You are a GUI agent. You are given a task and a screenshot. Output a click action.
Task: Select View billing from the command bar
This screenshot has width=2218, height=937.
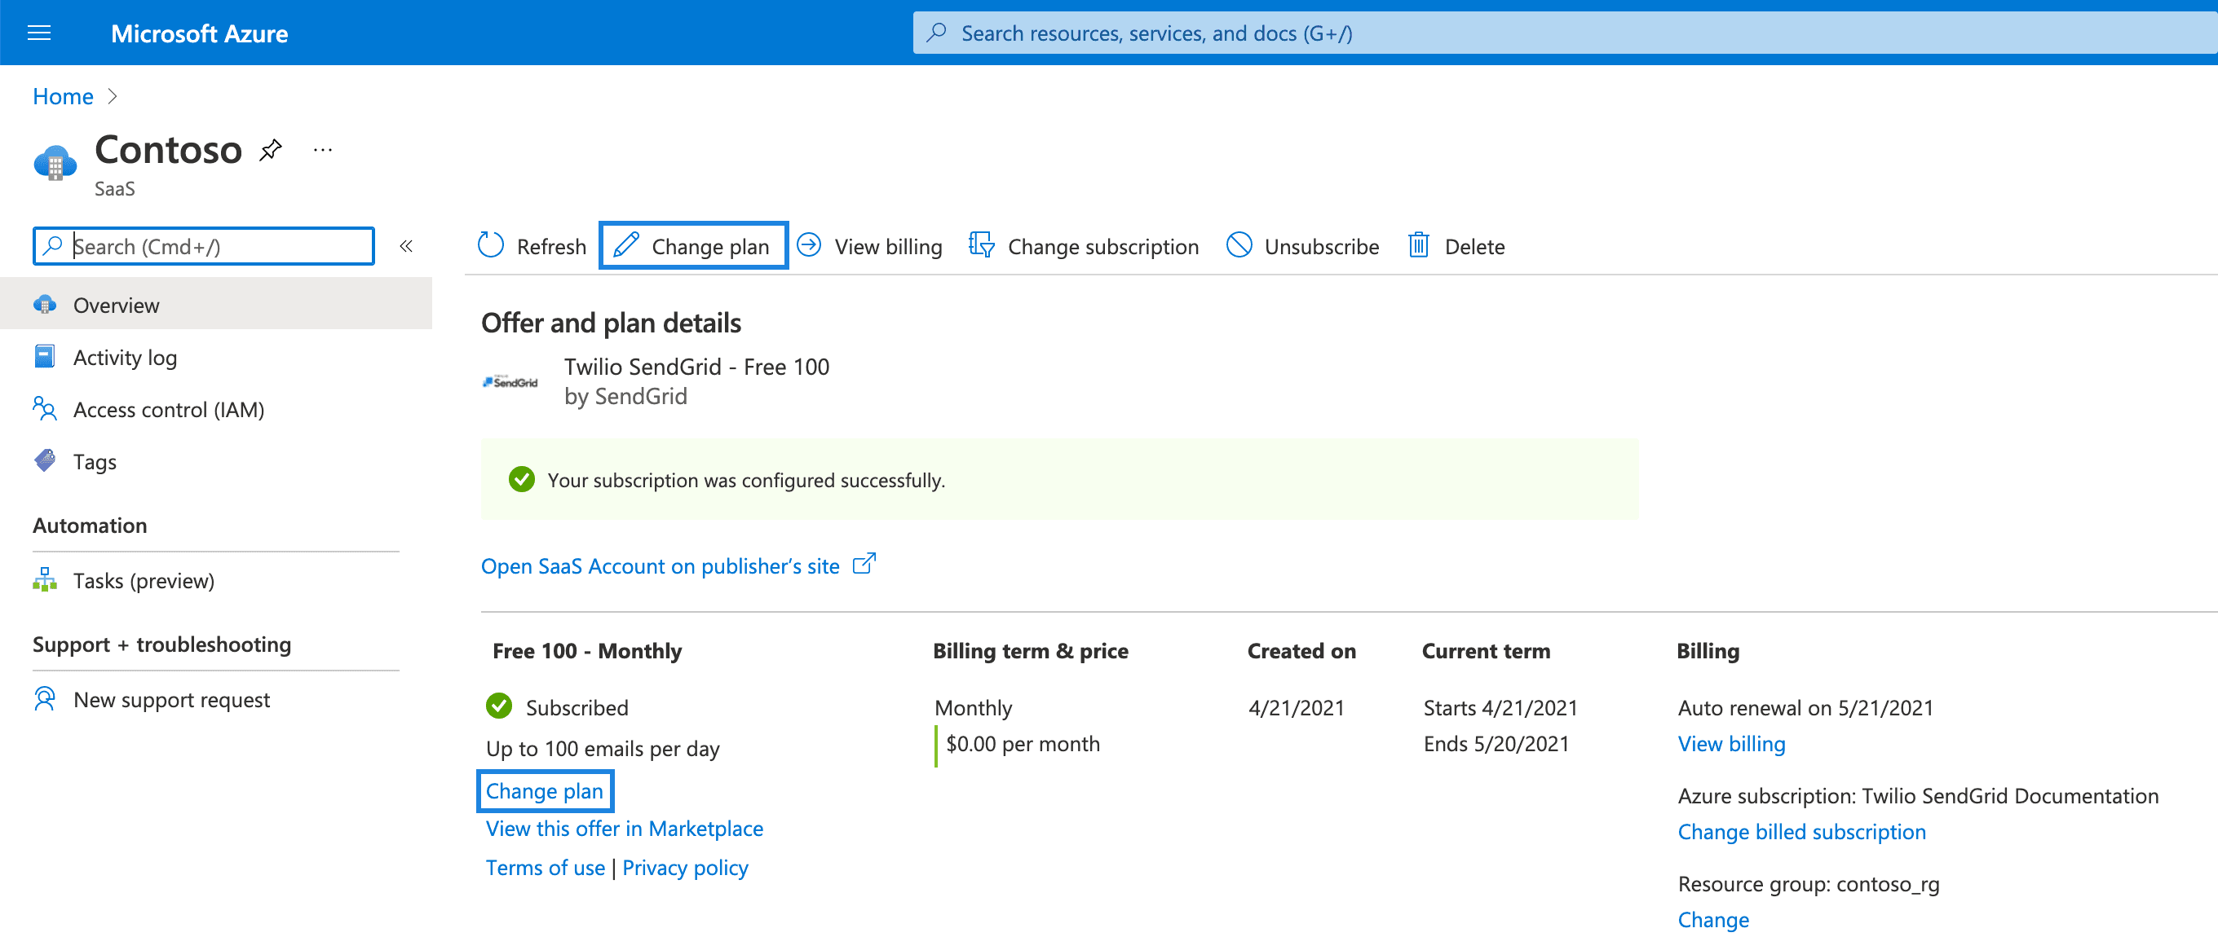pos(889,246)
